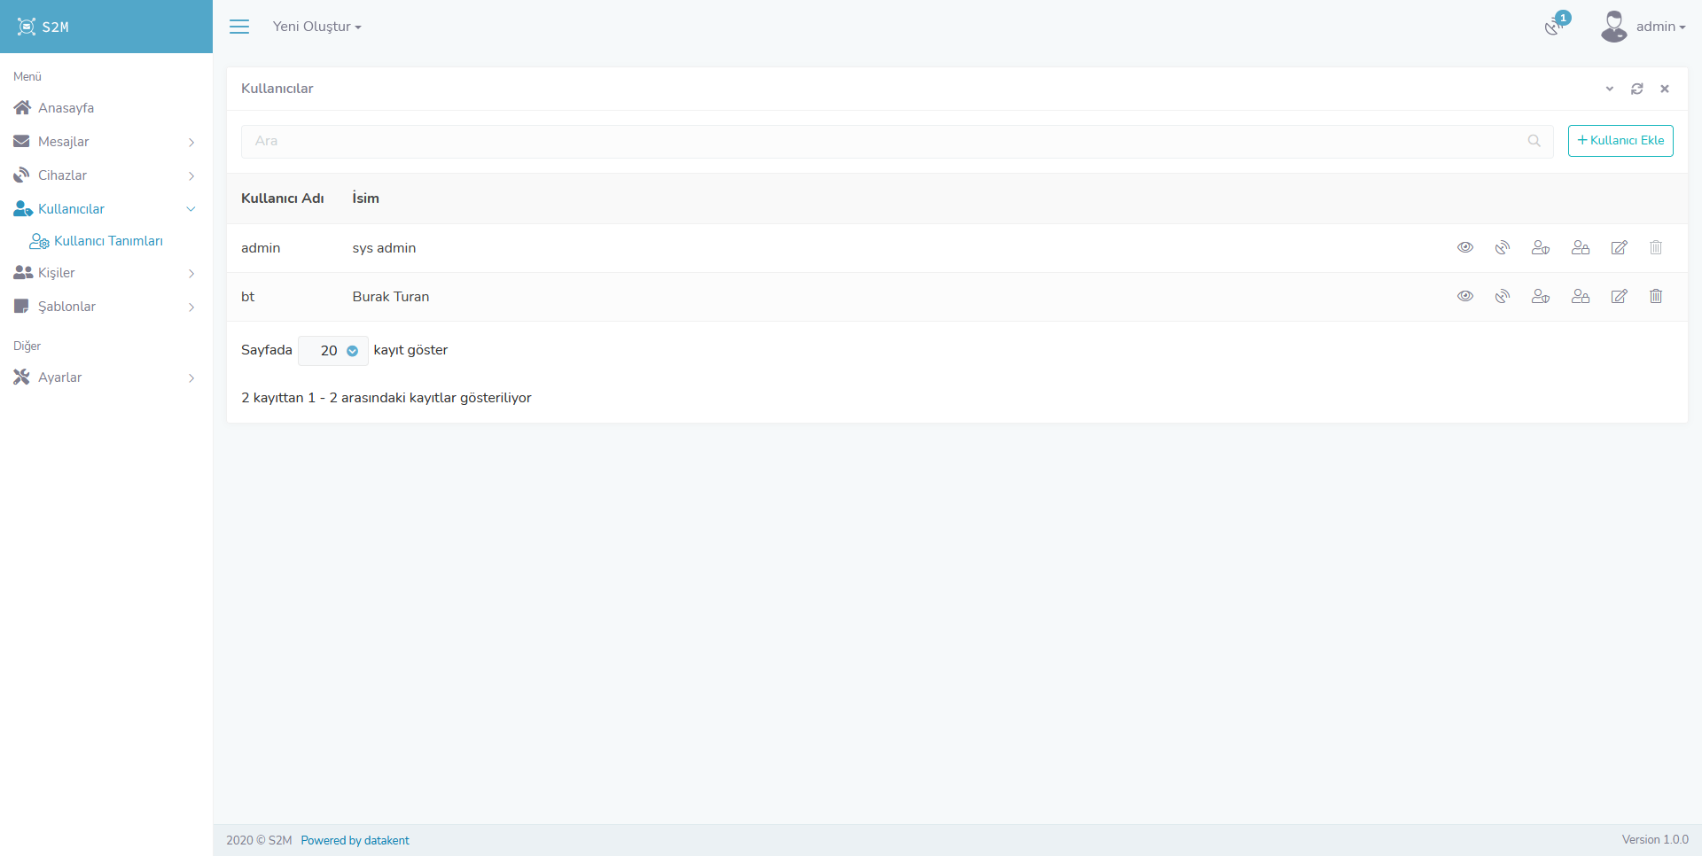Open user-shield permissions icon for bt row
Image resolution: width=1702 pixels, height=856 pixels.
[1541, 297]
